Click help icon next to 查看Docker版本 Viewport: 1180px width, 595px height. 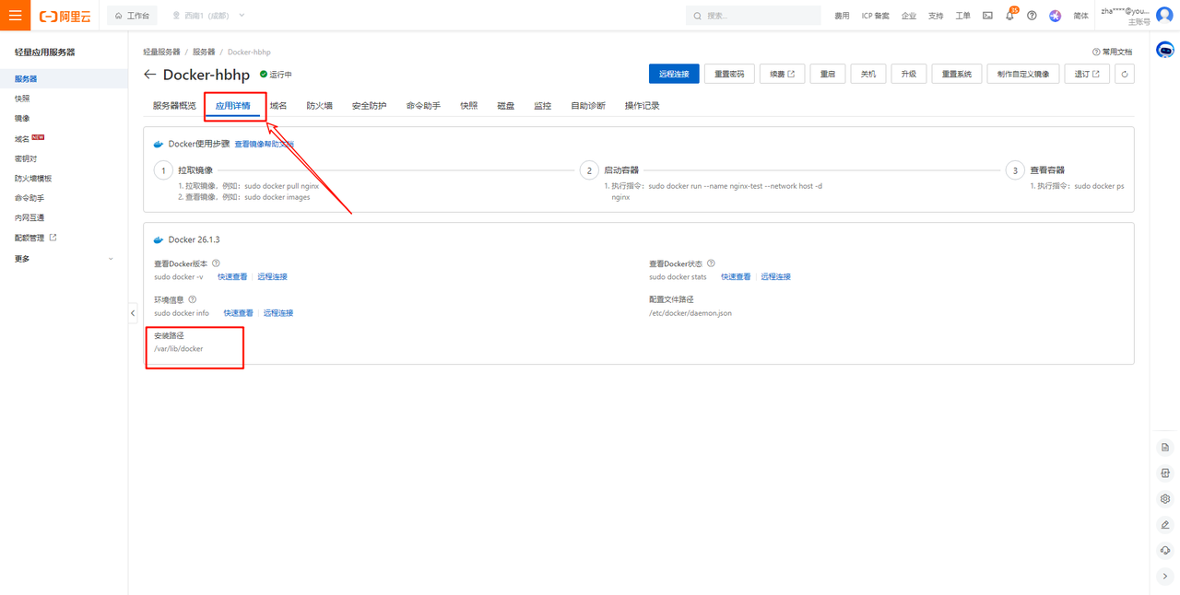[217, 263]
